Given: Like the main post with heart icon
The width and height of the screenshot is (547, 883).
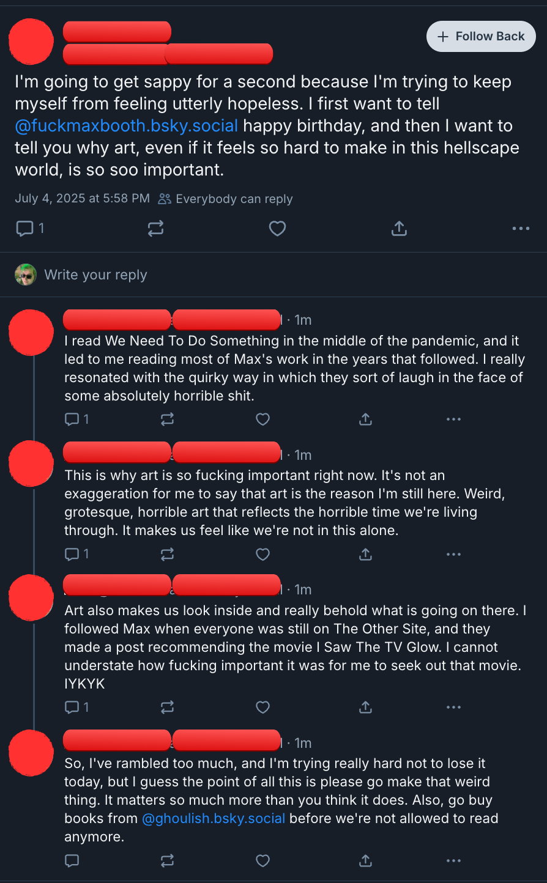Looking at the screenshot, I should [x=277, y=229].
